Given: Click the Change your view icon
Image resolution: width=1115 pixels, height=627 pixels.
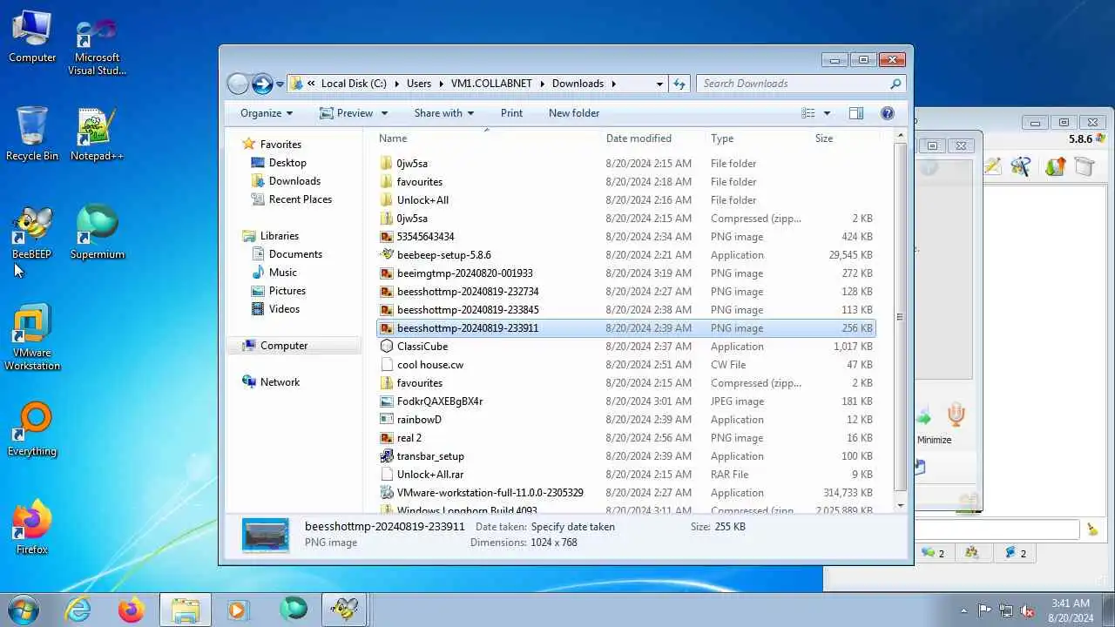Looking at the screenshot, I should click(x=808, y=113).
